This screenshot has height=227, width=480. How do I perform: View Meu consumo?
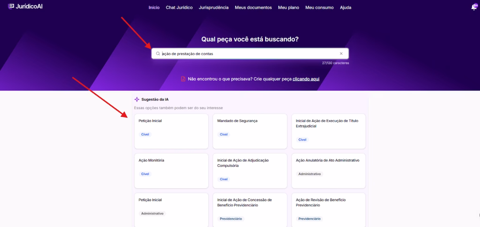coord(319,8)
